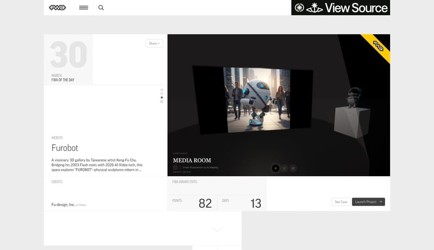Open Fu-design, Inc. credit link
Image resolution: width=434 pixels, height=250 pixels.
(63, 204)
